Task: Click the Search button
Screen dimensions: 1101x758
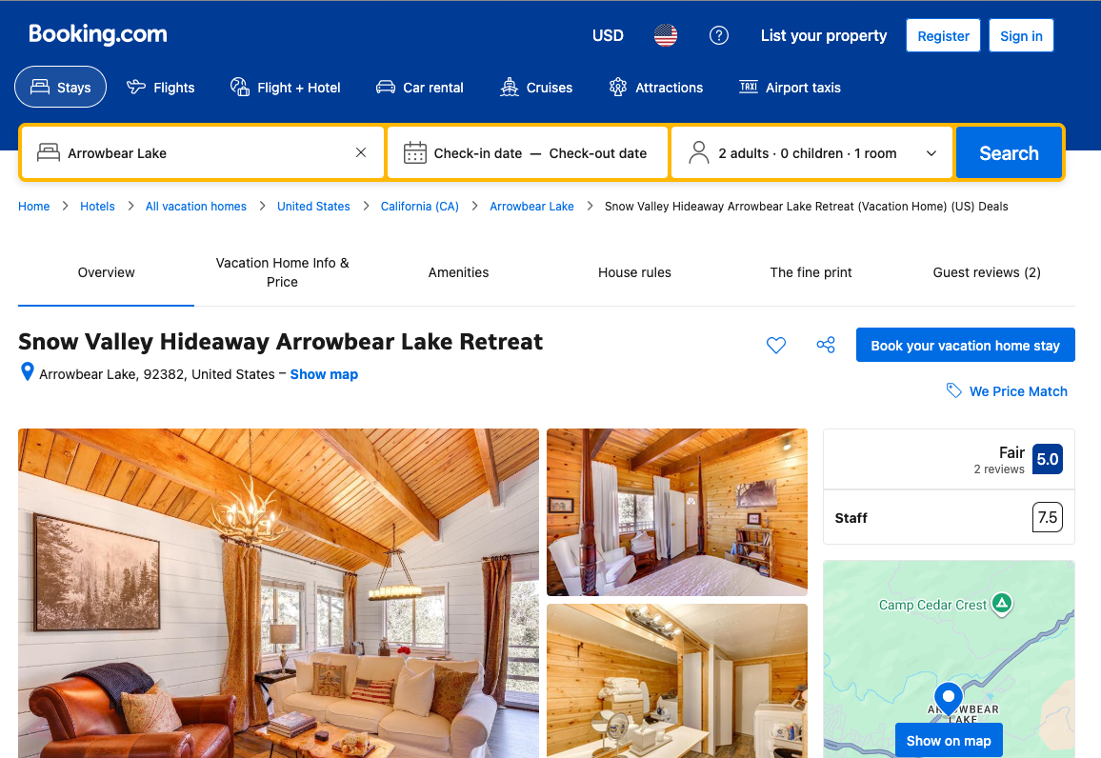Action: coord(1009,153)
